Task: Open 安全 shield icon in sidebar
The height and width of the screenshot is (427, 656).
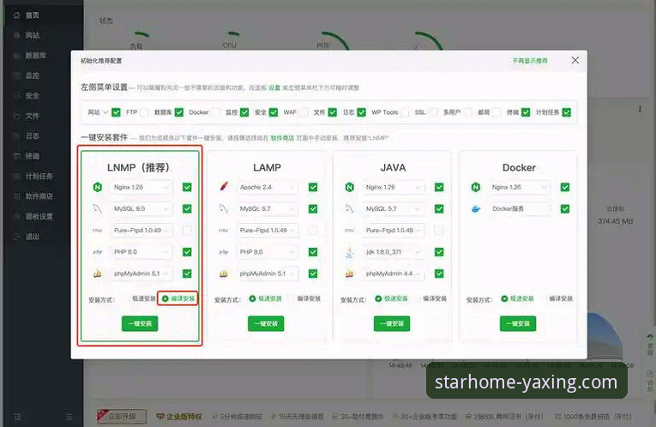Action: click(x=17, y=96)
